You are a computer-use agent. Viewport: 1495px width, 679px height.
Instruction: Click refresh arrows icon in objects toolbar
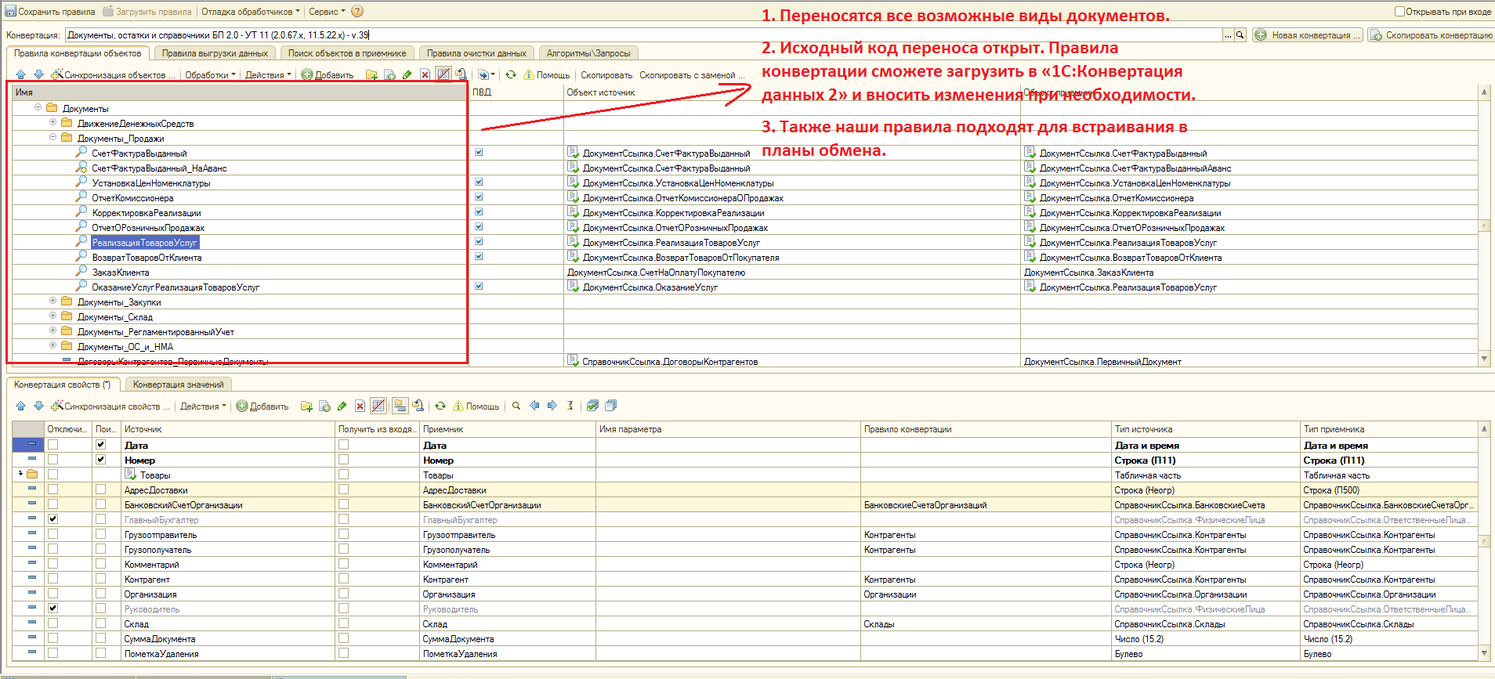pos(511,75)
